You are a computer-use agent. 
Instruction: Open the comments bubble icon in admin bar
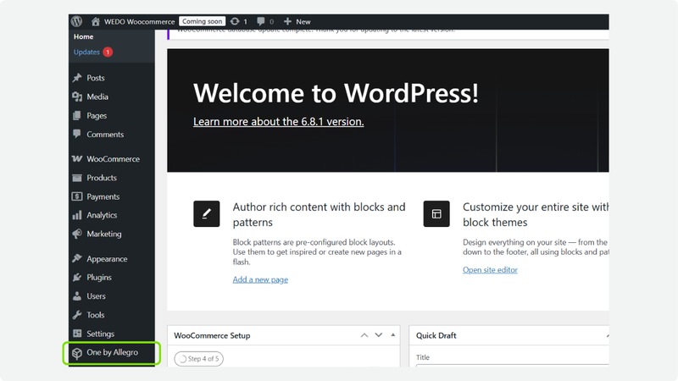261,21
